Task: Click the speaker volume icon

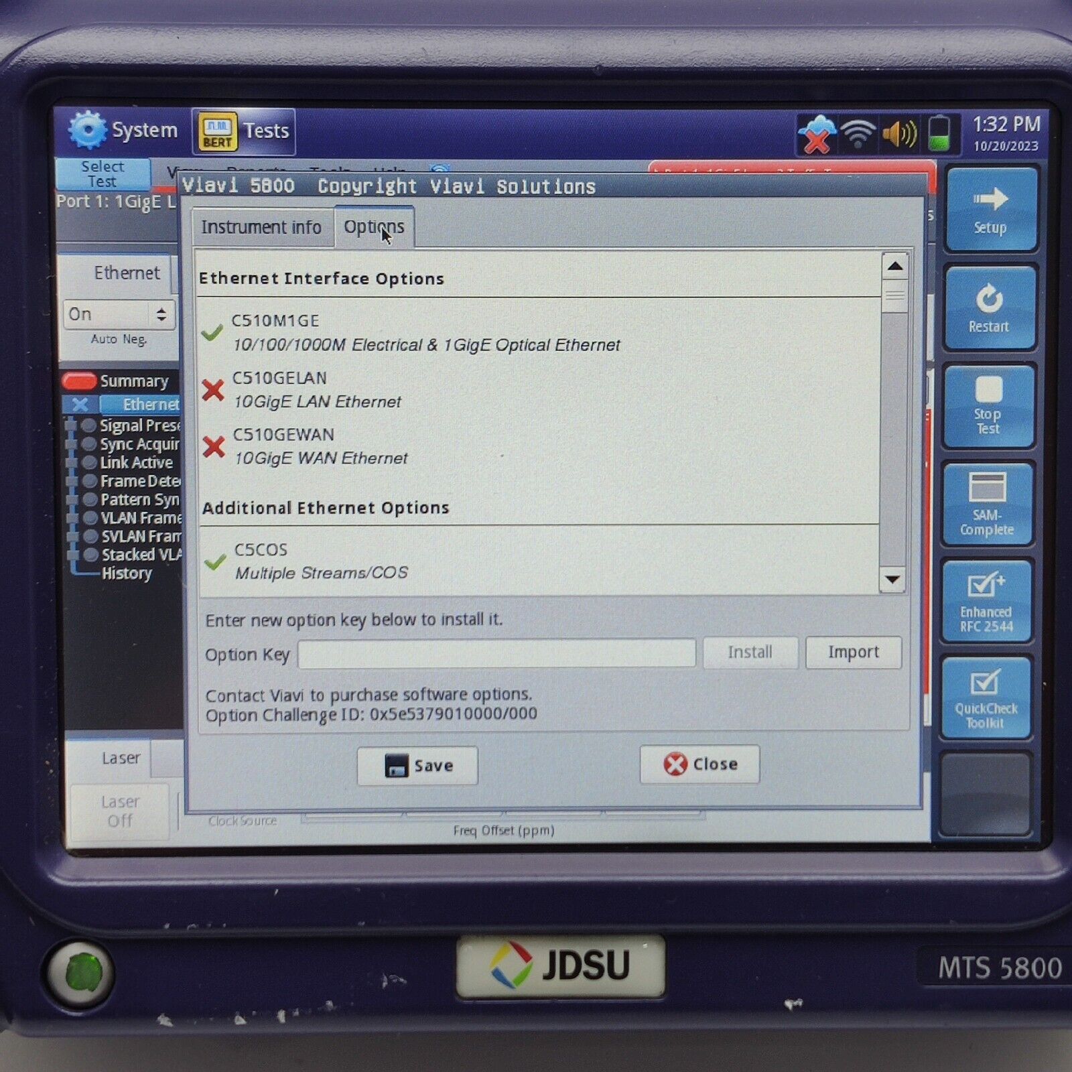Action: click(900, 132)
